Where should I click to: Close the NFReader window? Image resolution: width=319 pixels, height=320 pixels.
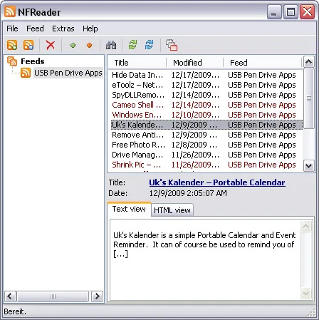[x=307, y=12]
